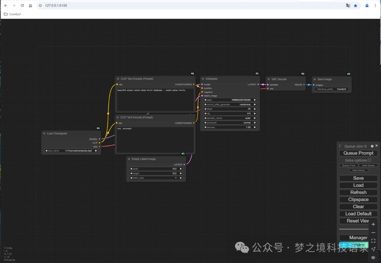Enable the Extra options checkbox
Viewport: 381px width, 263px height.
tap(369, 160)
